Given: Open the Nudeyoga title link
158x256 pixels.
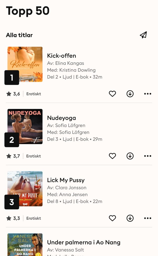Looking at the screenshot, I should (x=61, y=118).
